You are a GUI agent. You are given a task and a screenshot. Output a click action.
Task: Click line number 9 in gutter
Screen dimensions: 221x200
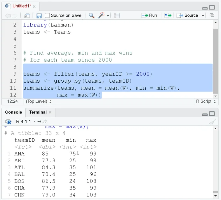tap(15, 74)
